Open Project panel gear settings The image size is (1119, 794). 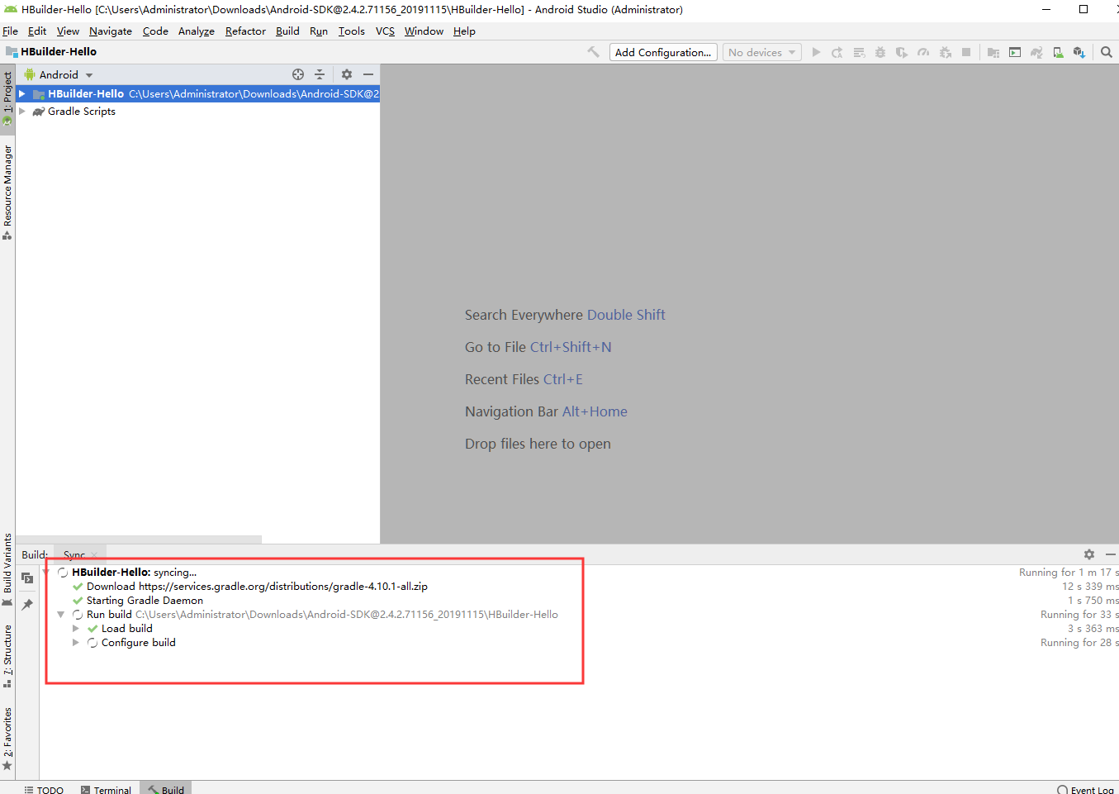coord(347,74)
